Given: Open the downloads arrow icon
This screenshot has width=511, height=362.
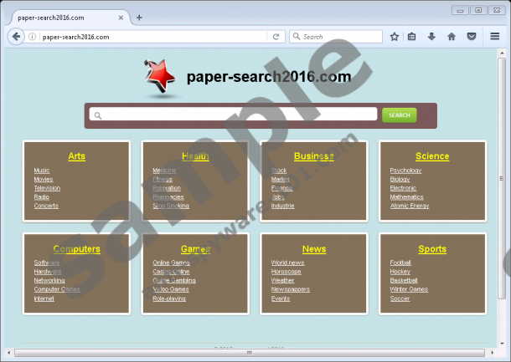Looking at the screenshot, I should (432, 37).
